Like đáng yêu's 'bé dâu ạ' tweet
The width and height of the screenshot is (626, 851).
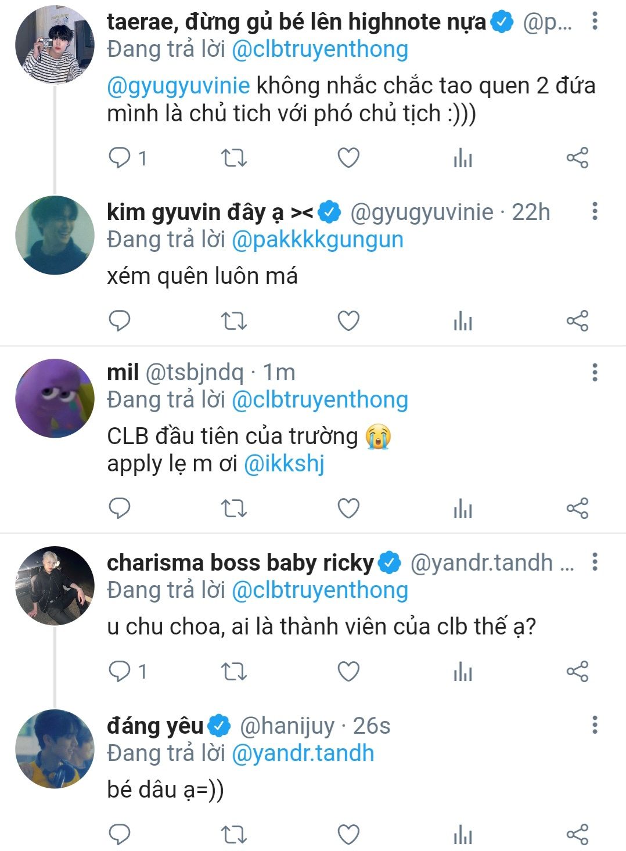[348, 835]
